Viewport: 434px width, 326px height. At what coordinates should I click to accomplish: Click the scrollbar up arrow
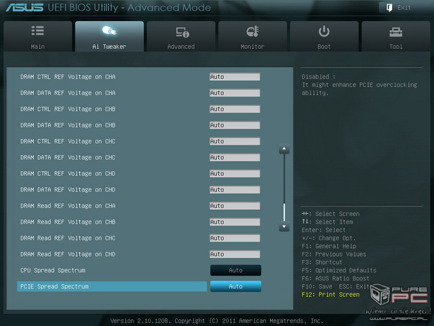click(x=284, y=149)
